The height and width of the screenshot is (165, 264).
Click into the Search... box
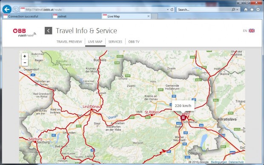pyautogui.click(x=204, y=10)
